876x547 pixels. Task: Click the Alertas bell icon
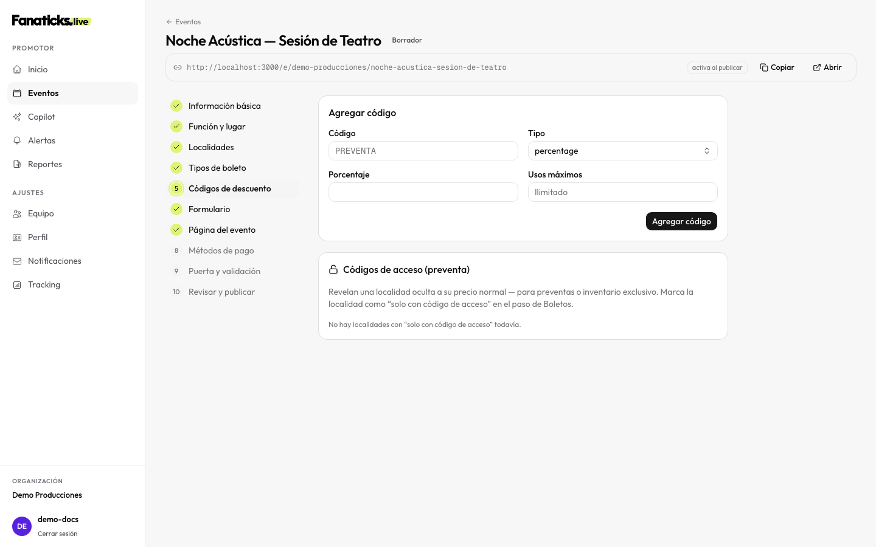17,140
